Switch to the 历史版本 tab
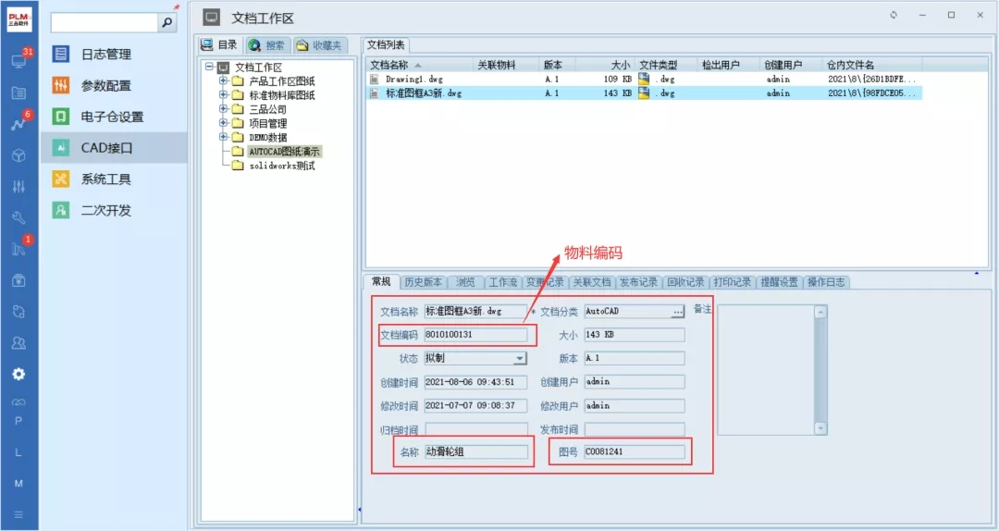Screen dimensions: 999x531 (423, 282)
